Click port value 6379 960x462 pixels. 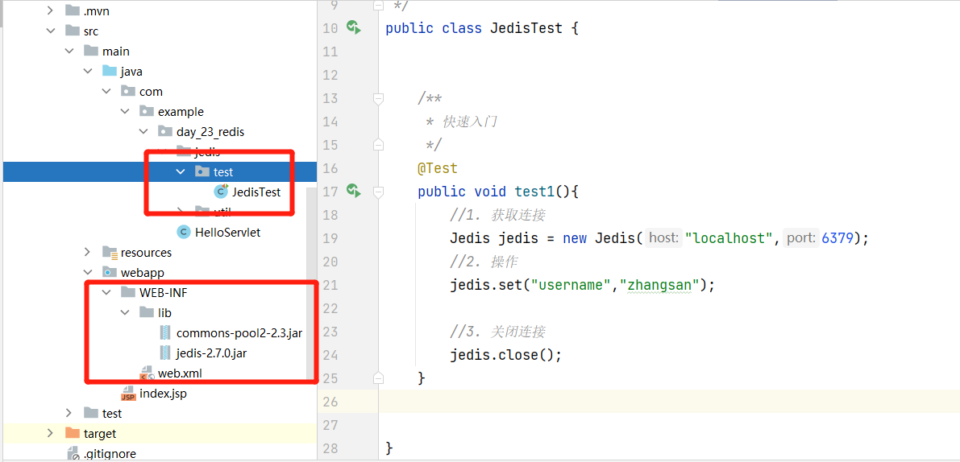[x=837, y=237]
